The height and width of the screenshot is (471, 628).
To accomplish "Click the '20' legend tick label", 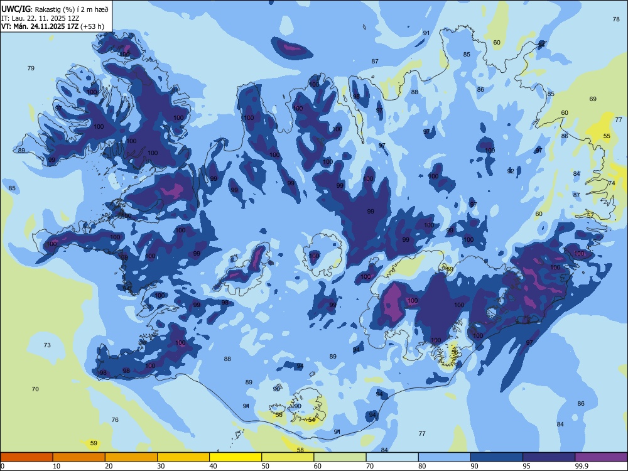I will pos(109,466).
